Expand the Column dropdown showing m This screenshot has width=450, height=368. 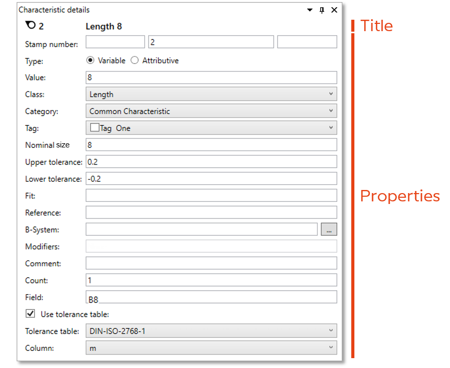point(211,348)
